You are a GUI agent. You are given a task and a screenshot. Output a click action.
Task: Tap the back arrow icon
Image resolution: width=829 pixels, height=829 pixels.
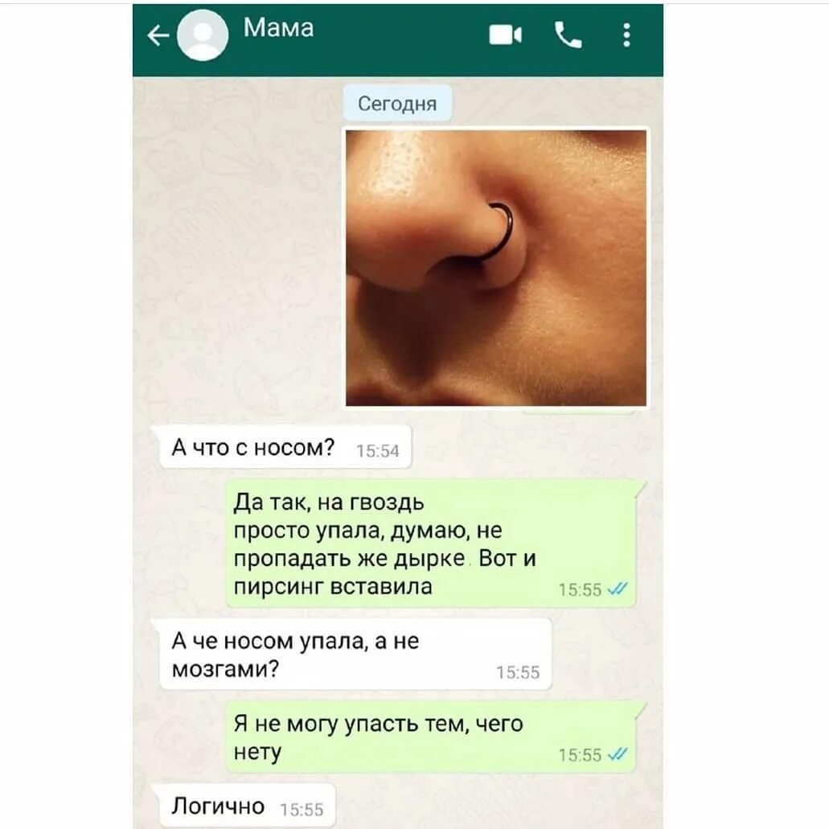point(158,36)
